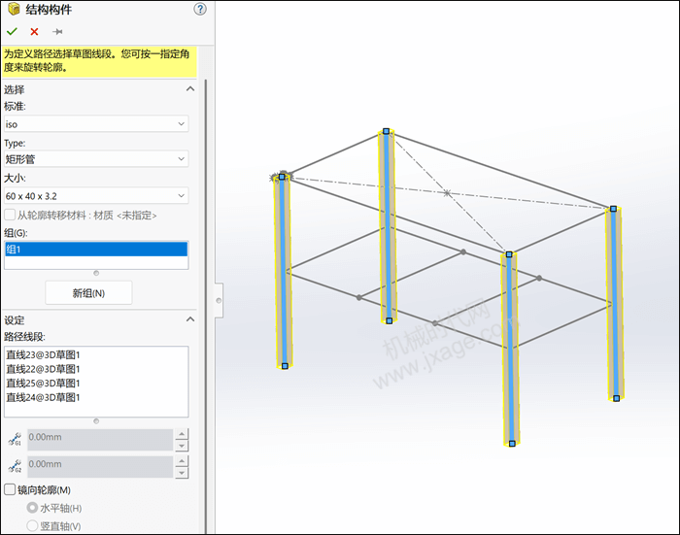Increase G1 value with up arrow
Viewport: 680px width, 535px height.
[x=182, y=434]
